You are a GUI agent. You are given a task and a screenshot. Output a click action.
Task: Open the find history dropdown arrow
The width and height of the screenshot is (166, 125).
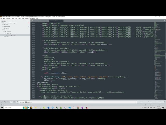click(x=136, y=102)
